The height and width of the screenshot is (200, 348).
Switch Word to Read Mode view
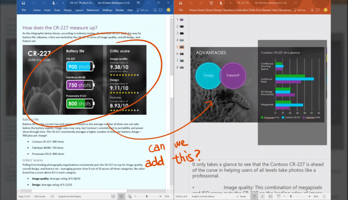[113, 197]
